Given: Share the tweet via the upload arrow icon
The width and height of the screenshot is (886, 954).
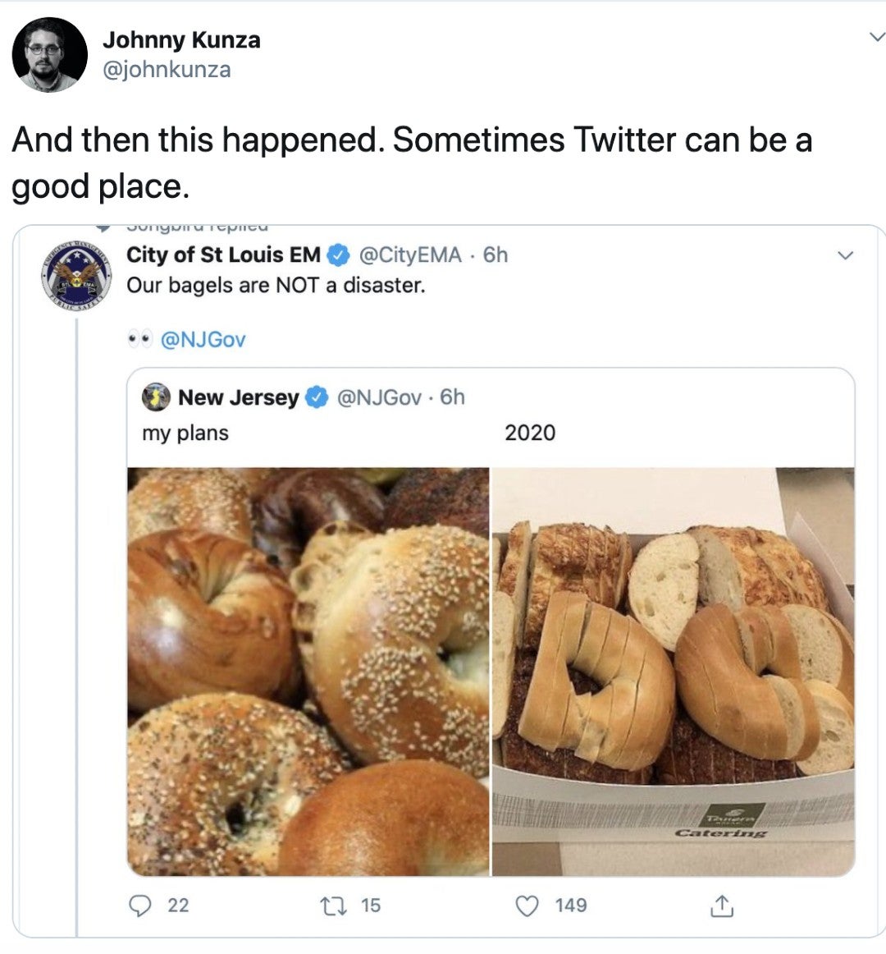Looking at the screenshot, I should (x=721, y=906).
